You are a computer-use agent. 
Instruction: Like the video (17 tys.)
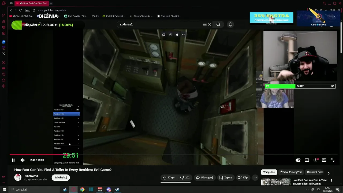[x=169, y=177]
